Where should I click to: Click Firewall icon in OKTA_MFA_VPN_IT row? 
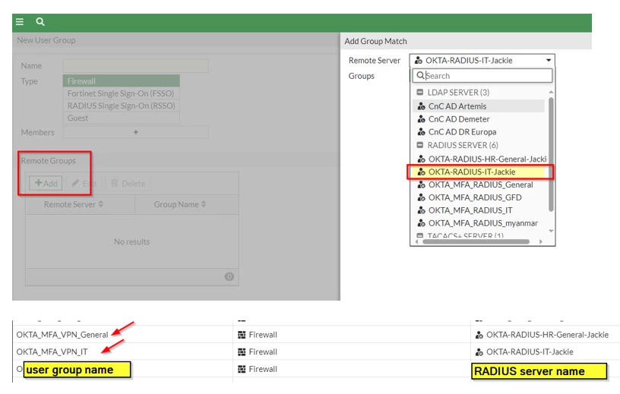coord(242,351)
